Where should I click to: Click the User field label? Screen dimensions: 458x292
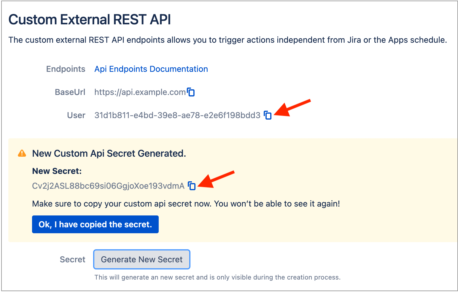pyautogui.click(x=76, y=115)
